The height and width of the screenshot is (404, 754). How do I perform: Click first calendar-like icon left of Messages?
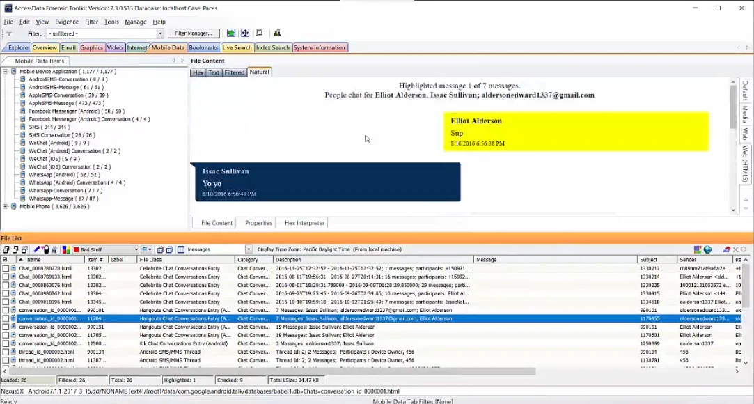click(161, 249)
